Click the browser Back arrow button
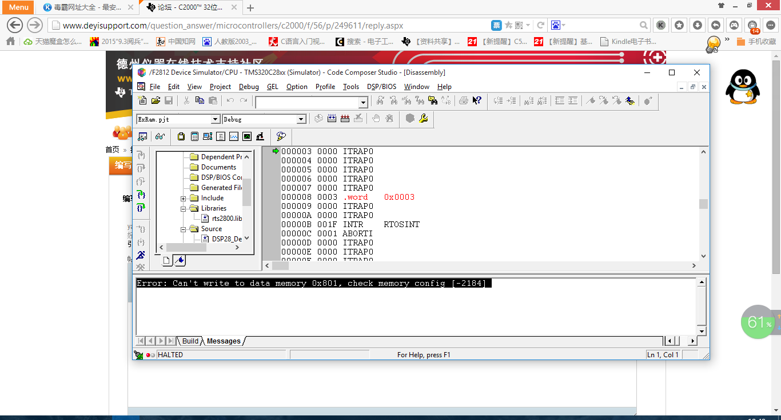This screenshot has width=781, height=420. [x=15, y=25]
